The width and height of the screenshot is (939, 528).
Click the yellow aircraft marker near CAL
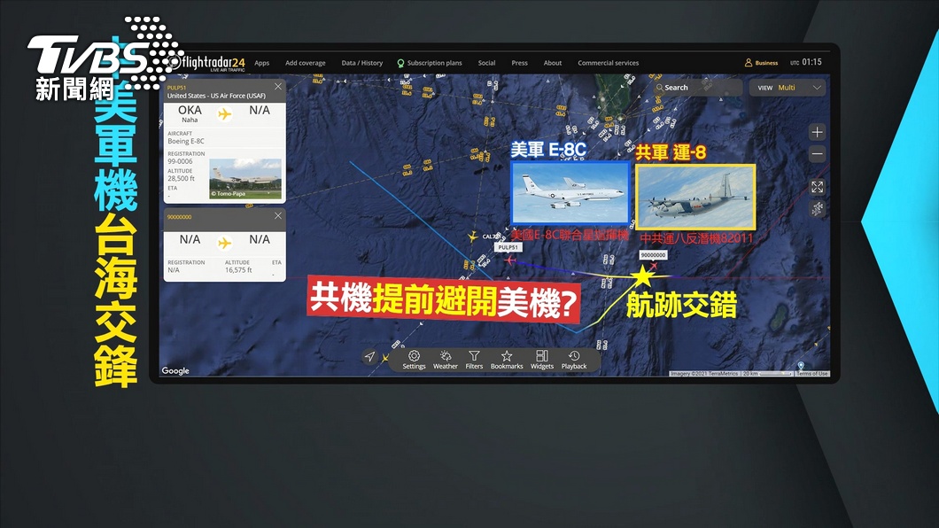[472, 237]
